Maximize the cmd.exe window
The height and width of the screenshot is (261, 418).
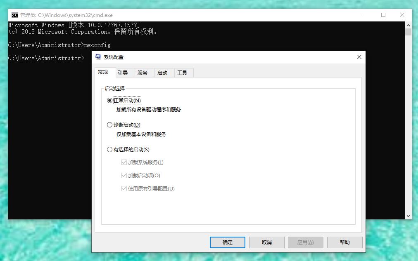(383, 15)
